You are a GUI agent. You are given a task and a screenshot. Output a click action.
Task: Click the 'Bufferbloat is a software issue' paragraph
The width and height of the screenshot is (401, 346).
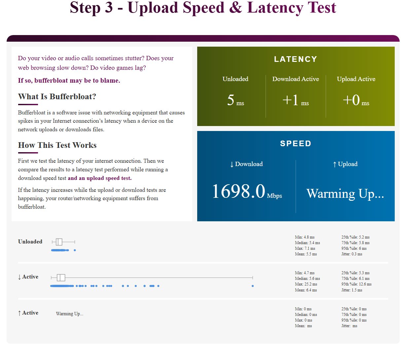click(x=101, y=121)
